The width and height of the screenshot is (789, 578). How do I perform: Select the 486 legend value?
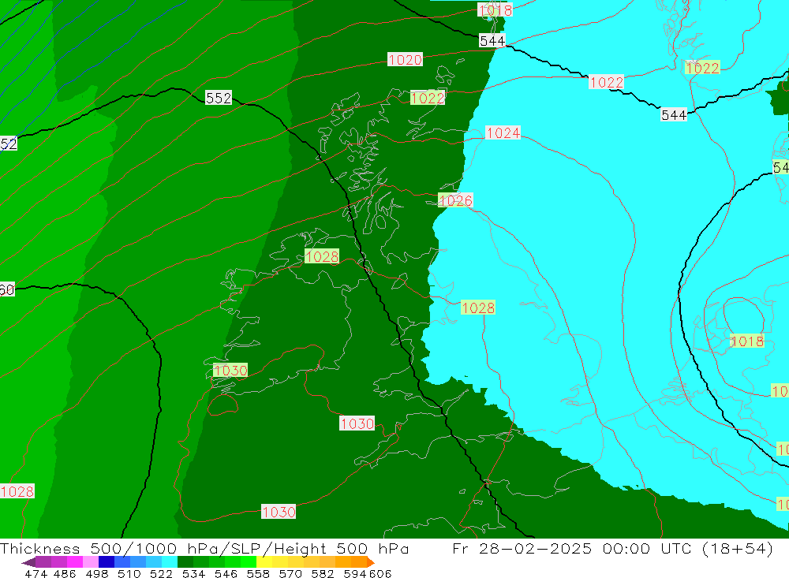click(x=65, y=574)
